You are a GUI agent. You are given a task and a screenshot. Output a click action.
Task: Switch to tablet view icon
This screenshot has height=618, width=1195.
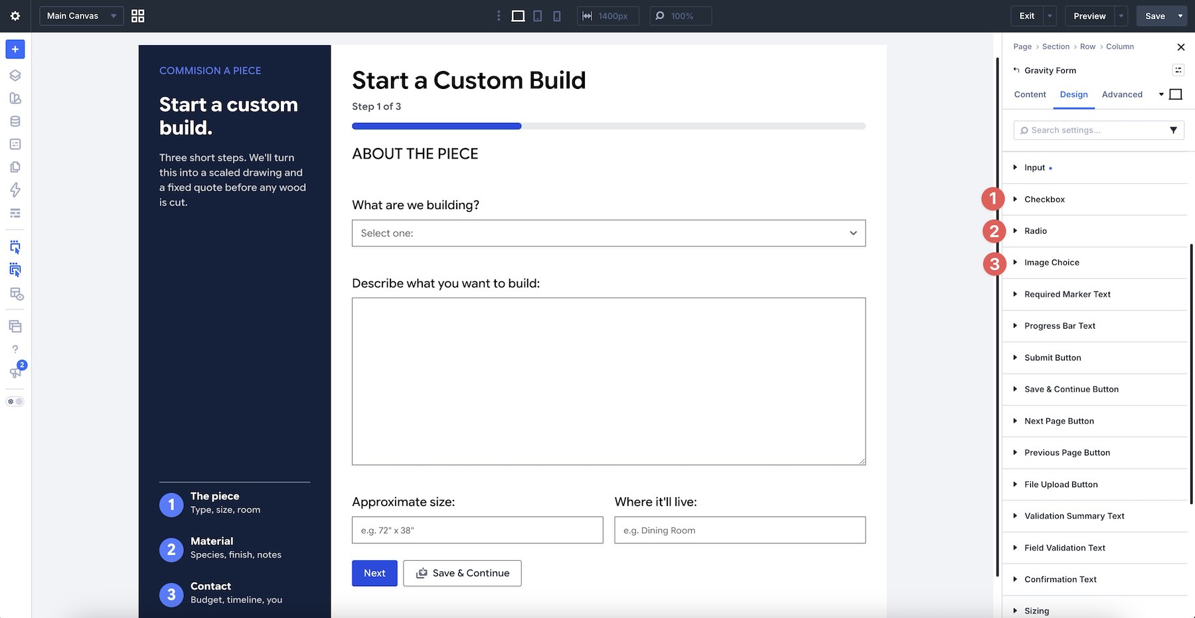[538, 16]
